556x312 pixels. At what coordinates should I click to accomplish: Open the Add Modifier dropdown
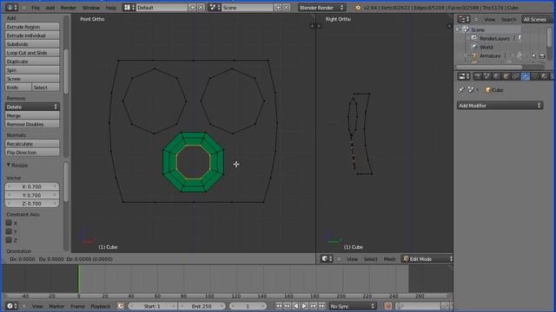pos(500,106)
